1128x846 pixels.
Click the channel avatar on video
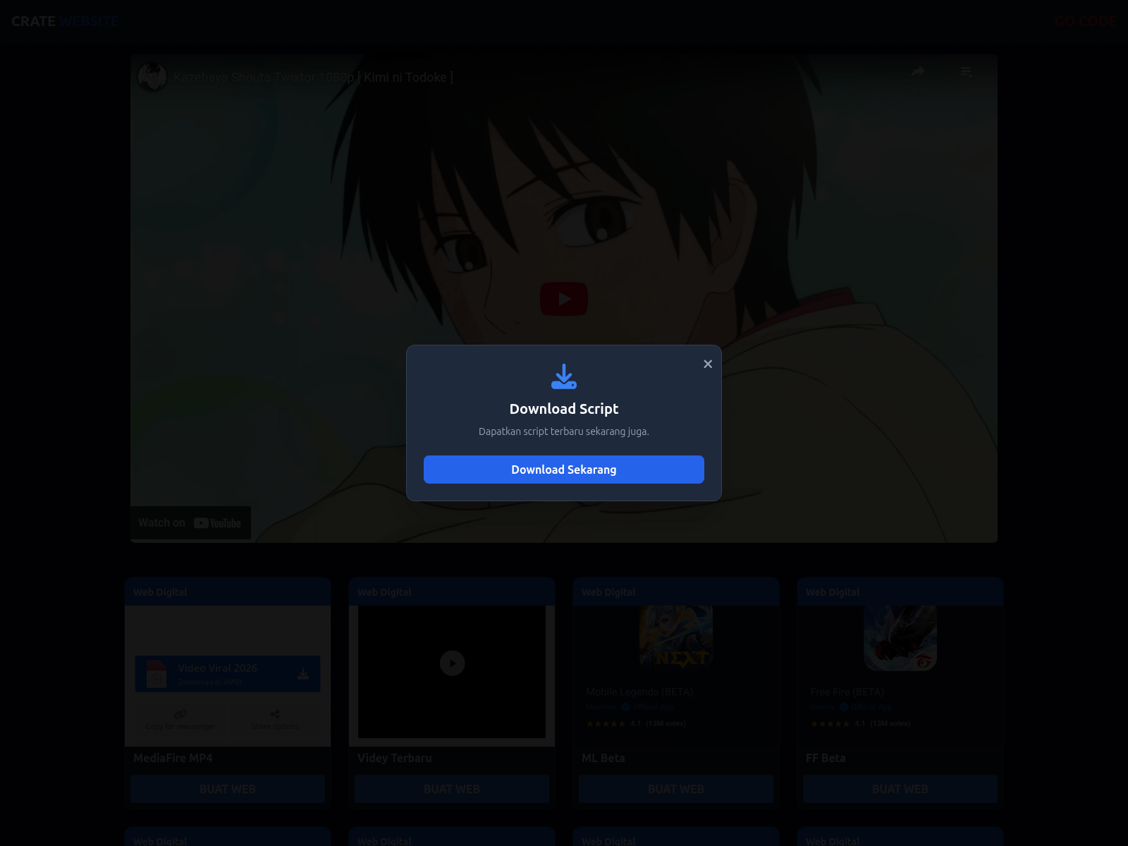152,77
